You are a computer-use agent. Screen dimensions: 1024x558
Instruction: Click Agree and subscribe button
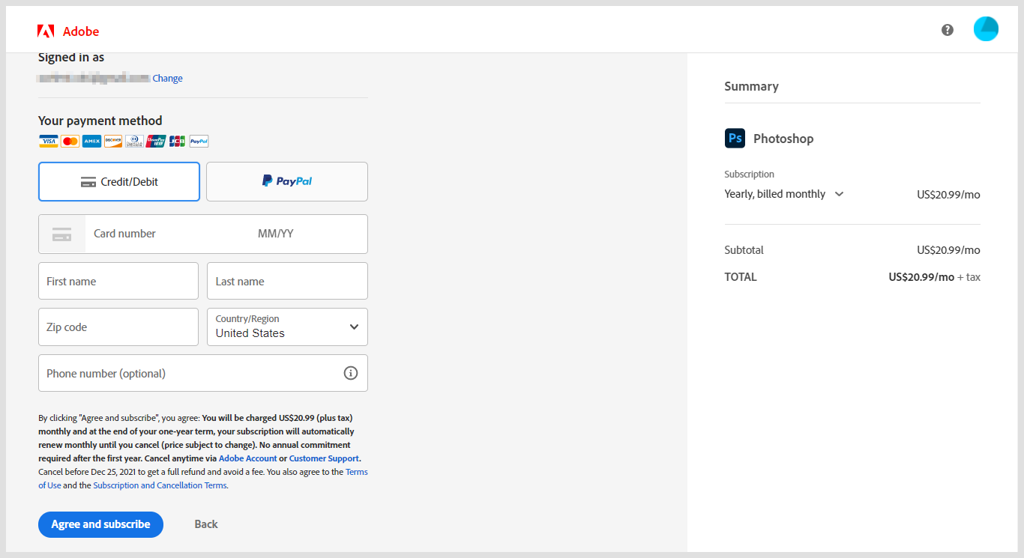(x=100, y=524)
